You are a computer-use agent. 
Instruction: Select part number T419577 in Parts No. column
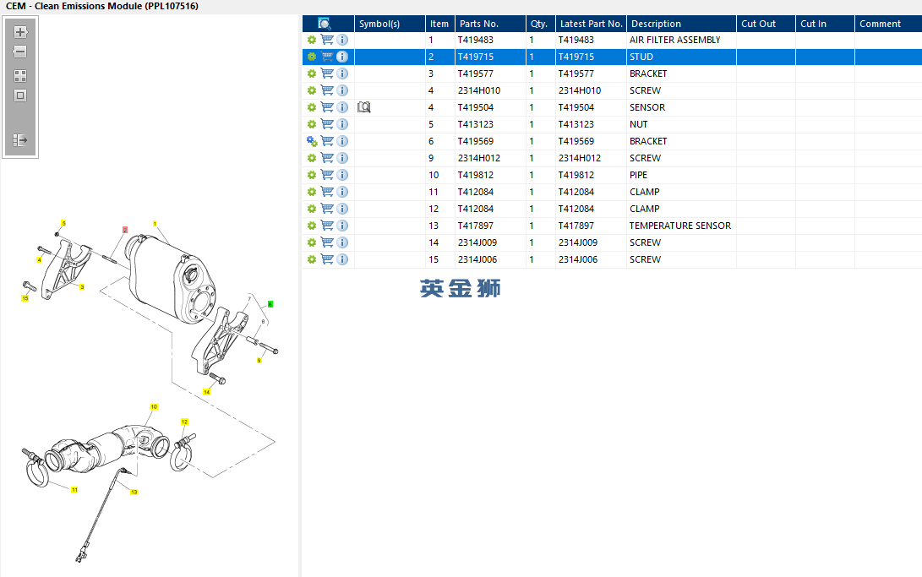tap(476, 73)
